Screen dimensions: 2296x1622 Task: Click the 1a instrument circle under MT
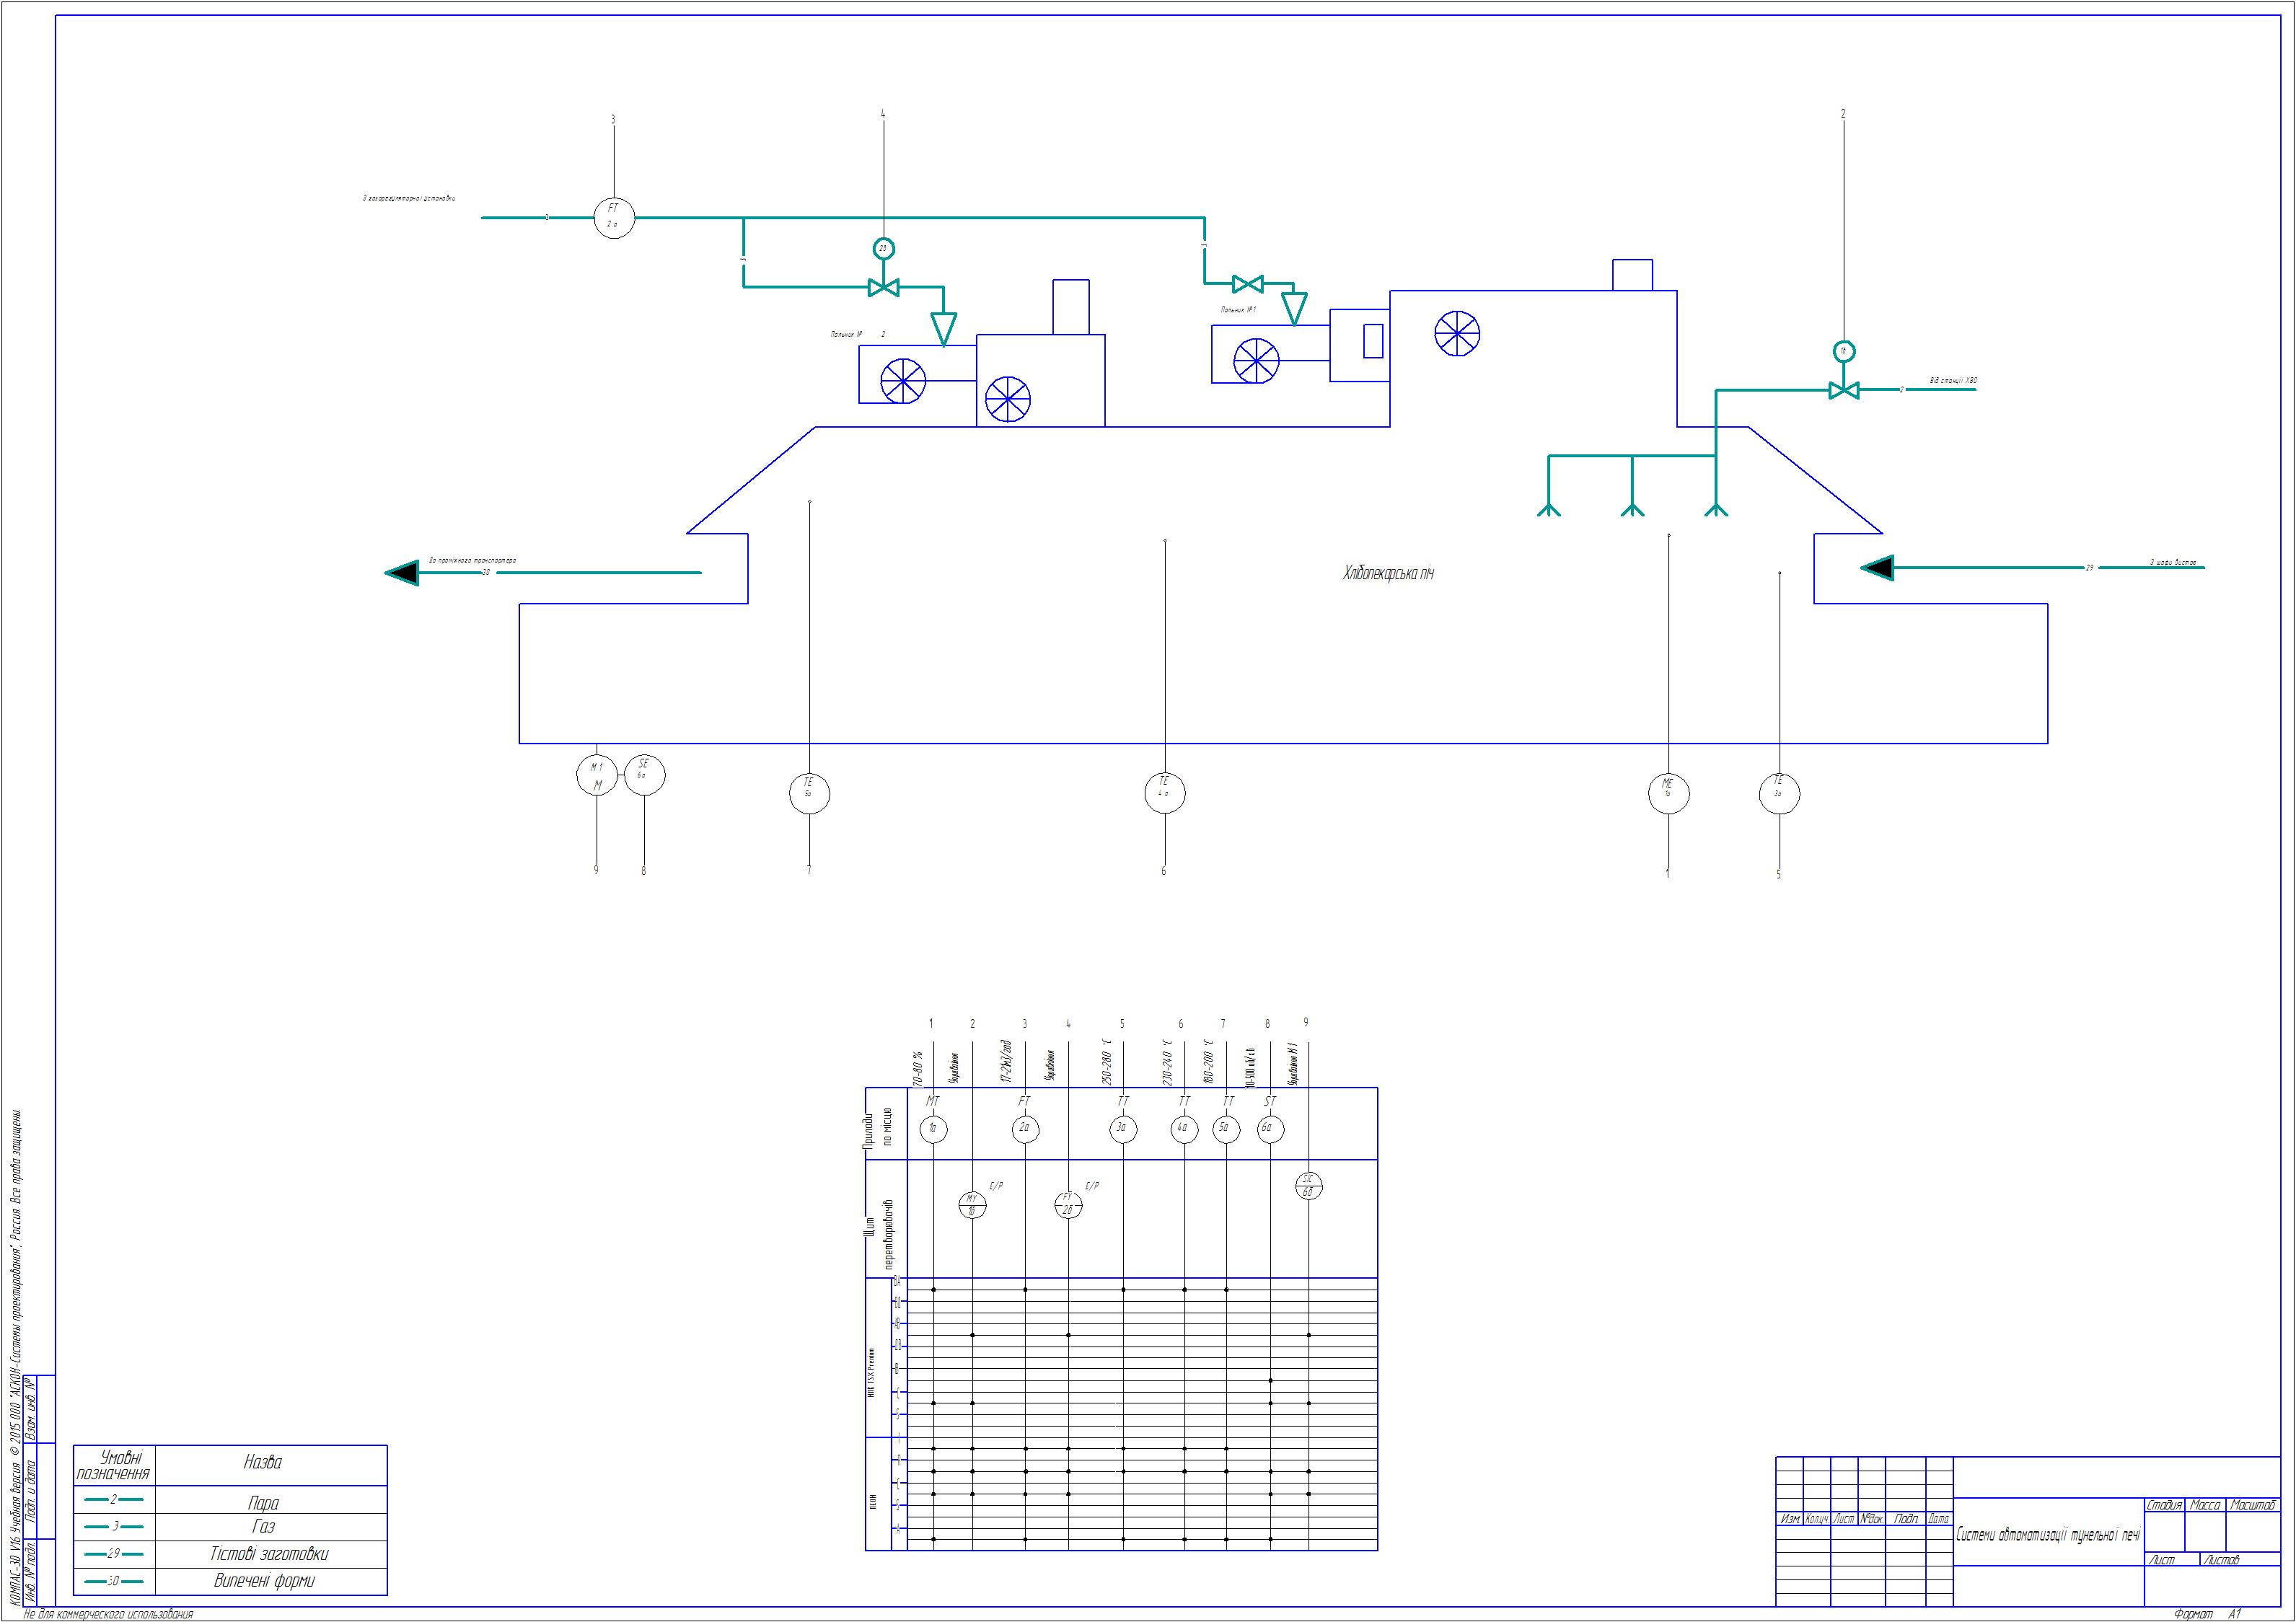click(933, 1130)
